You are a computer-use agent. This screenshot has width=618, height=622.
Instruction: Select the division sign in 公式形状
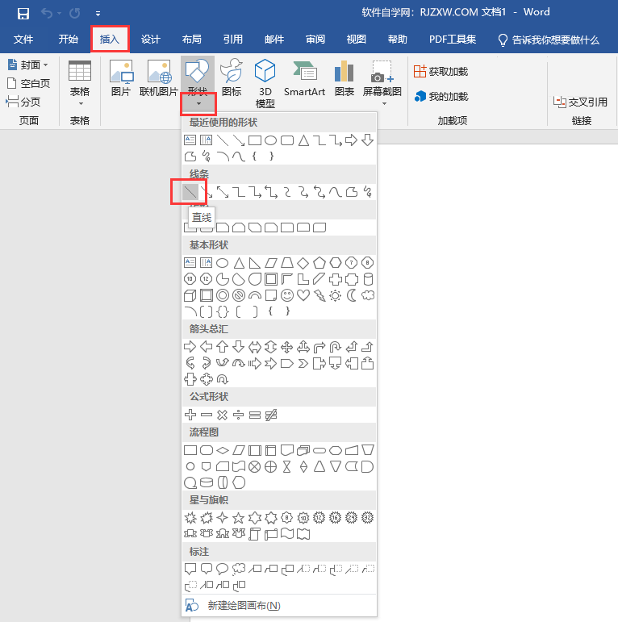click(x=238, y=415)
